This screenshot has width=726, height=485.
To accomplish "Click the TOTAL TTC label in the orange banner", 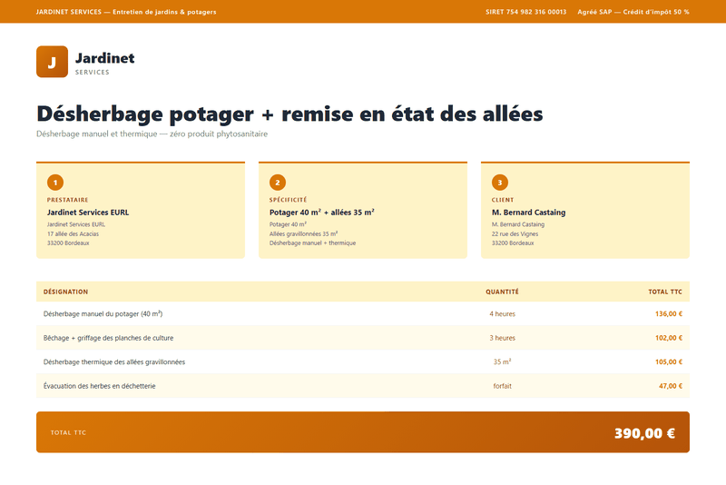I will [69, 432].
